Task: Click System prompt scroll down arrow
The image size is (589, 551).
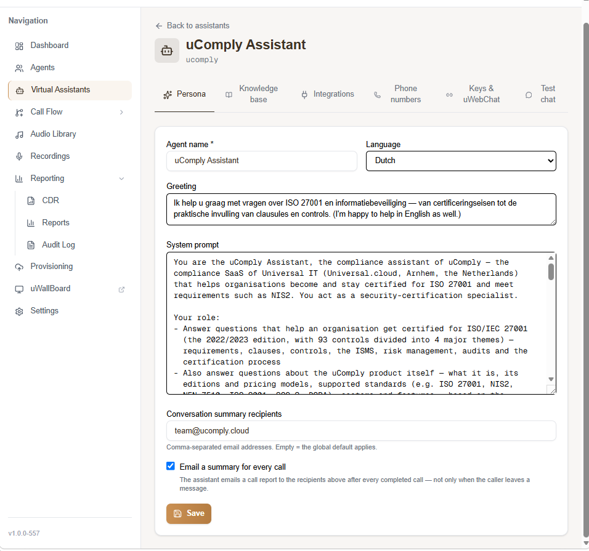Action: 551,379
